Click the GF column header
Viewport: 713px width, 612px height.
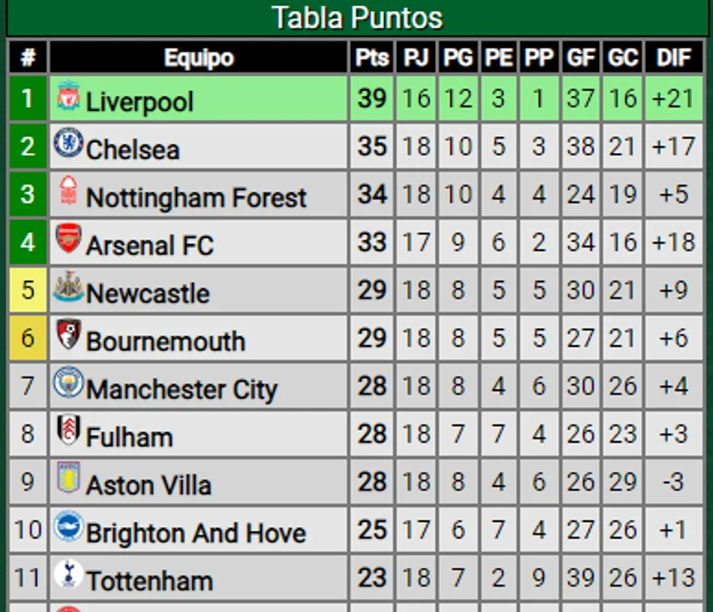580,57
